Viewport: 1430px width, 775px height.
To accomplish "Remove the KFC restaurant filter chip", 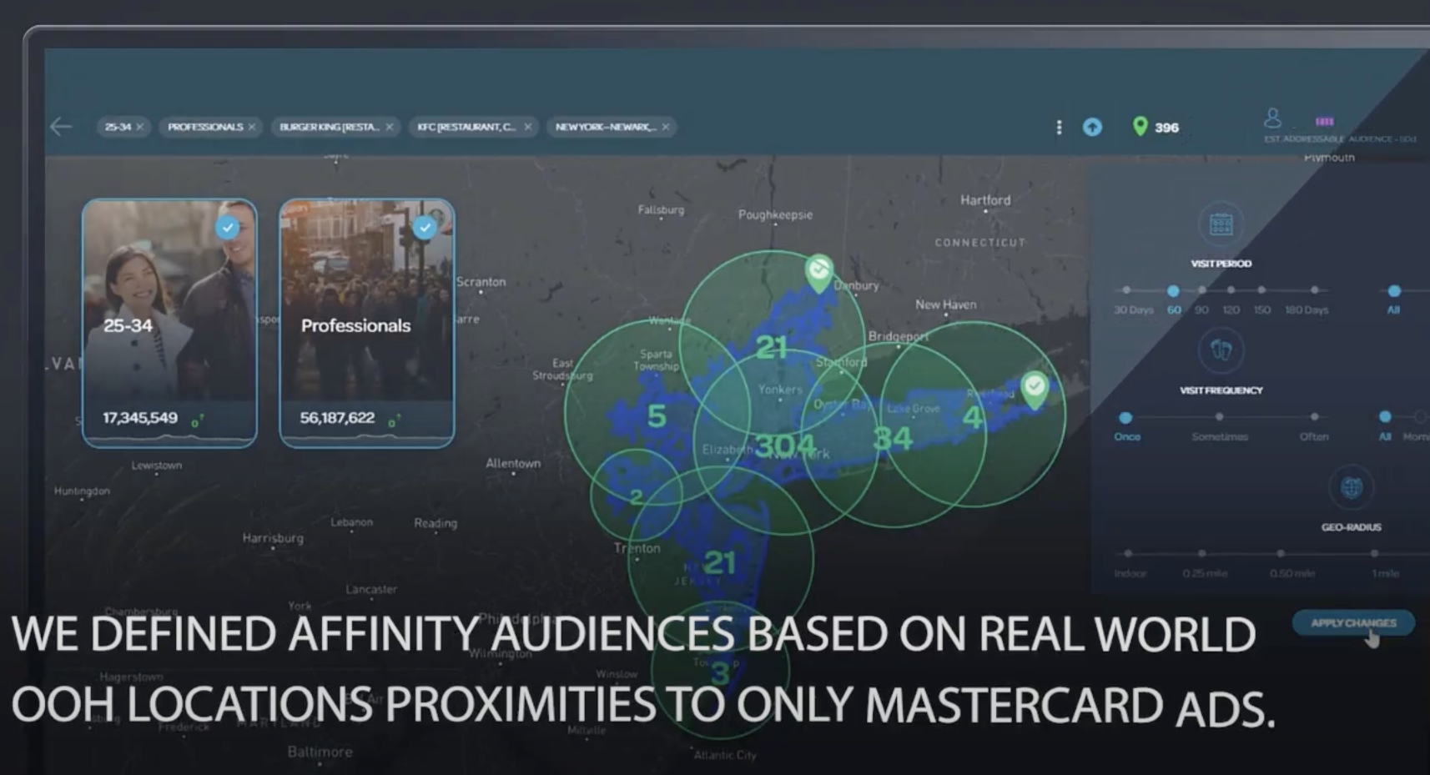I will 527,127.
